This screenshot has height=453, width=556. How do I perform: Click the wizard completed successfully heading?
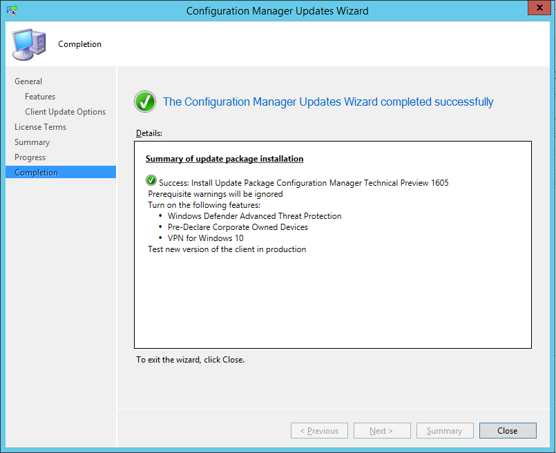328,102
